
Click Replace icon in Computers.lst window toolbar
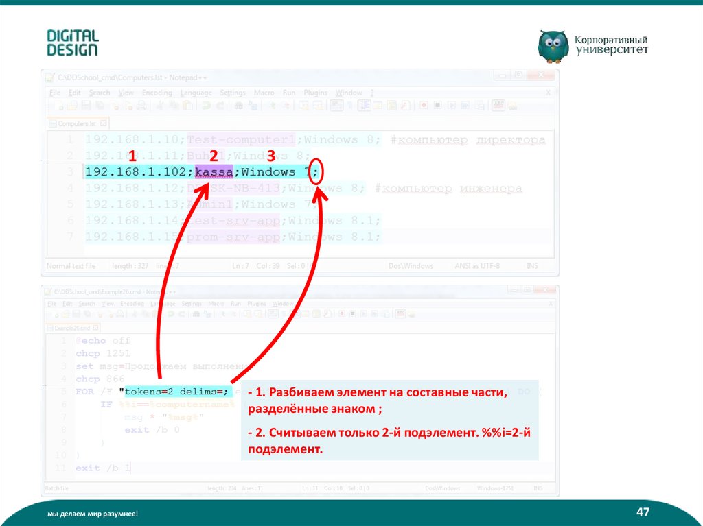click(x=253, y=106)
